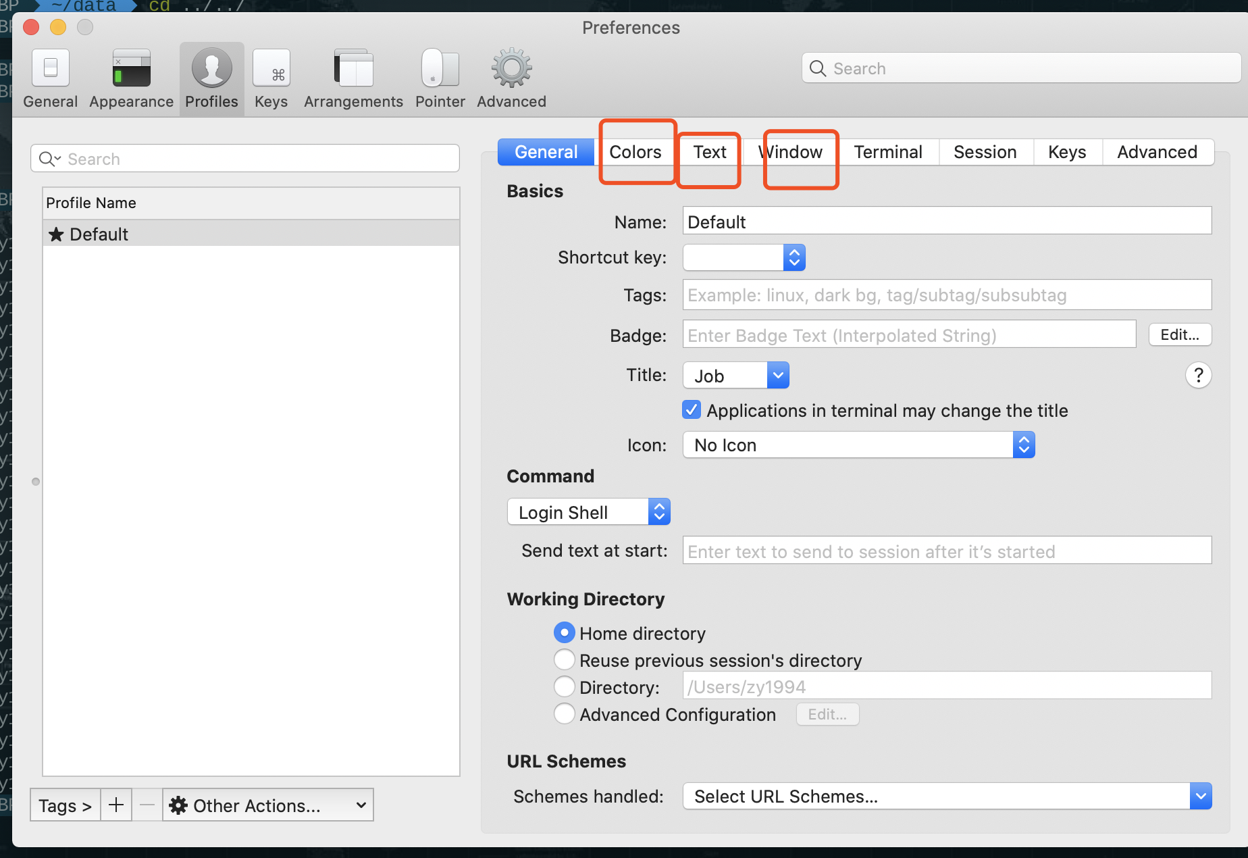Image resolution: width=1248 pixels, height=858 pixels.
Task: Click the minus icon to remove profile
Action: coord(147,805)
